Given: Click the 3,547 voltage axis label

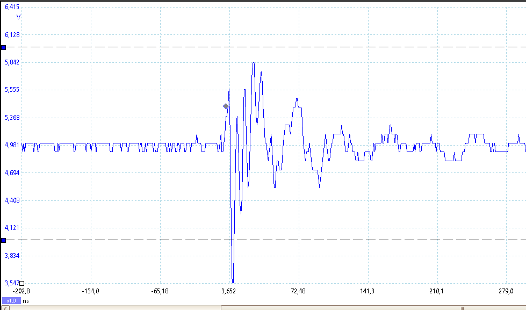Looking at the screenshot, I should (x=12, y=283).
